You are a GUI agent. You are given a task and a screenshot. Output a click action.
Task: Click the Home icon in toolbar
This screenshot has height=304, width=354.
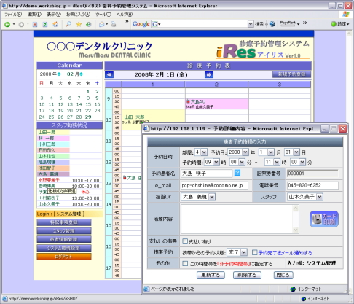55,24
